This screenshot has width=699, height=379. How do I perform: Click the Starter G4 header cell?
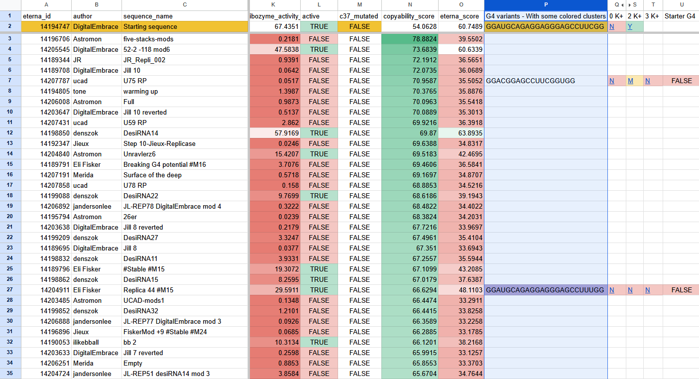681,16
